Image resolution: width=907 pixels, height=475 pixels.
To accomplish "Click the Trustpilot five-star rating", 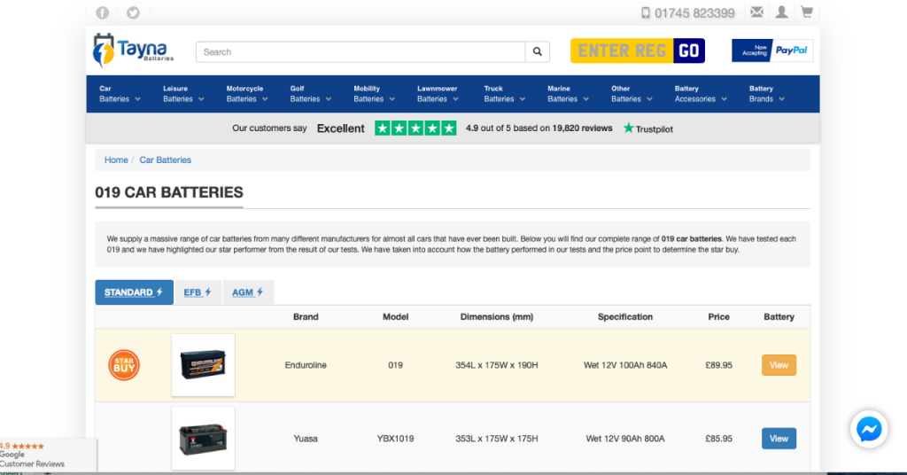I will [x=415, y=128].
